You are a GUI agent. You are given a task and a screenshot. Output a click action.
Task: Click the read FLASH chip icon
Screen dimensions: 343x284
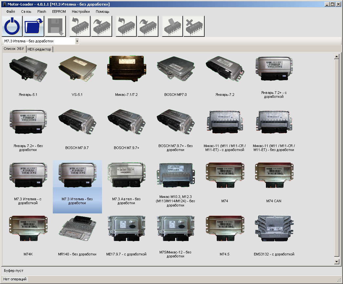[x=80, y=26]
